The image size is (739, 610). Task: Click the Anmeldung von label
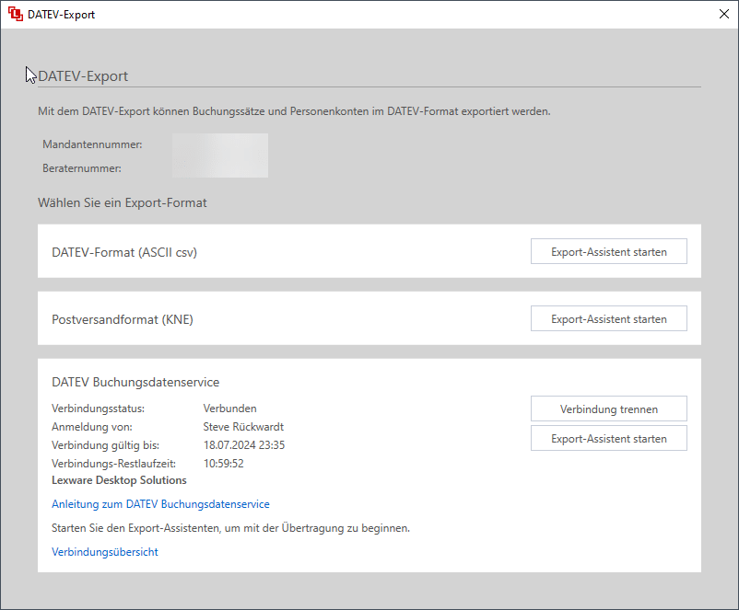(92, 426)
